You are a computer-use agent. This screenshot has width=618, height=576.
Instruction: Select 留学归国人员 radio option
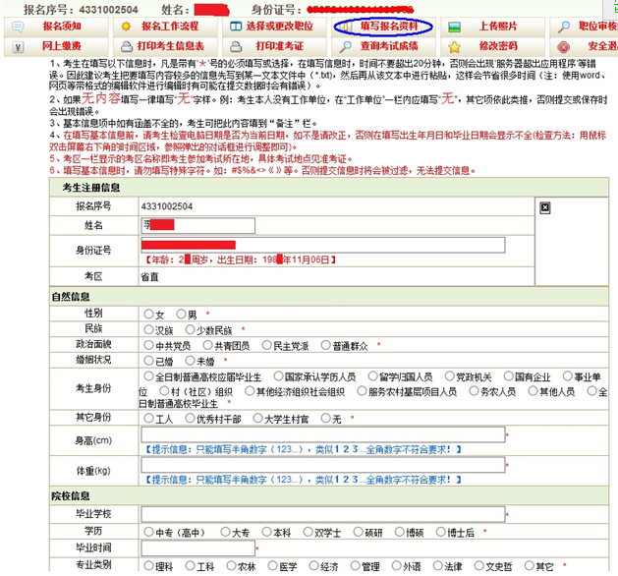(x=372, y=376)
